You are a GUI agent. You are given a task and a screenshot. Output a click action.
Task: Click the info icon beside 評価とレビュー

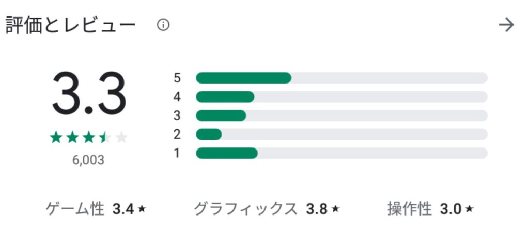click(163, 25)
